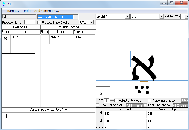
Task: Open the Anchor Attachment lookup type dropdown
Action: pos(76,17)
